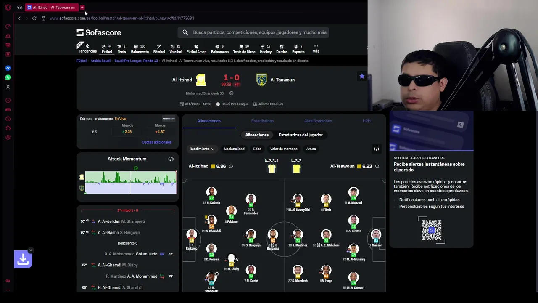Screen dimensions: 538x303
Task: Show Al-Ittihad rating info icon
Action: pos(231,166)
